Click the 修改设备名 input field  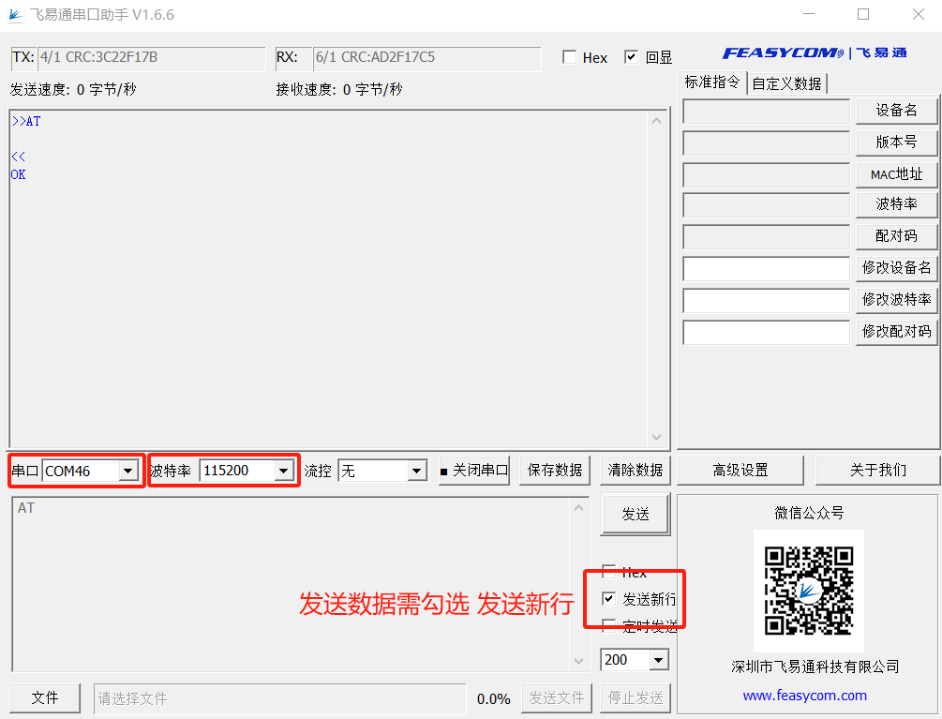[766, 269]
